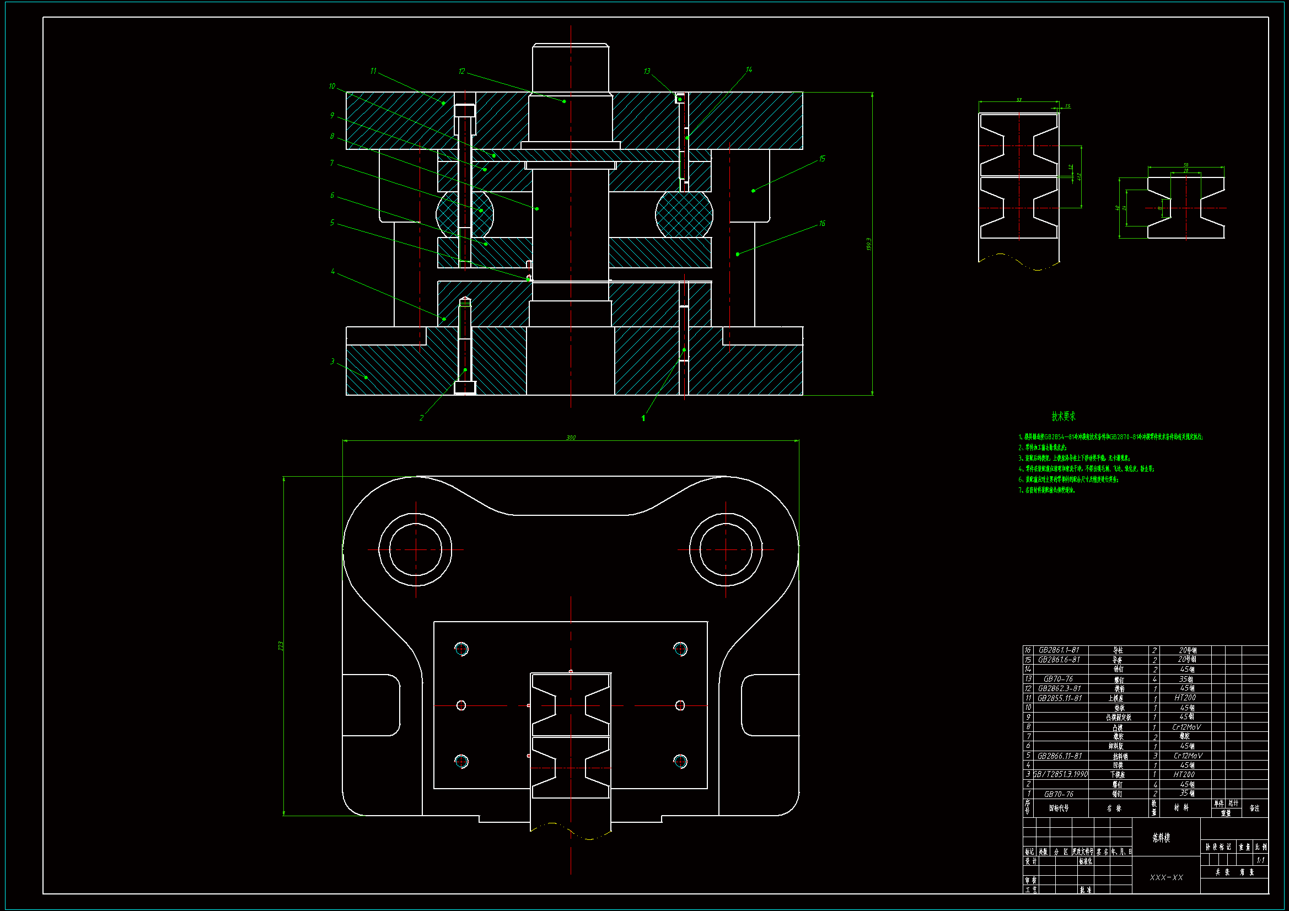
Task: Select the XXX-XX drawing number cell
Action: [x=1166, y=877]
